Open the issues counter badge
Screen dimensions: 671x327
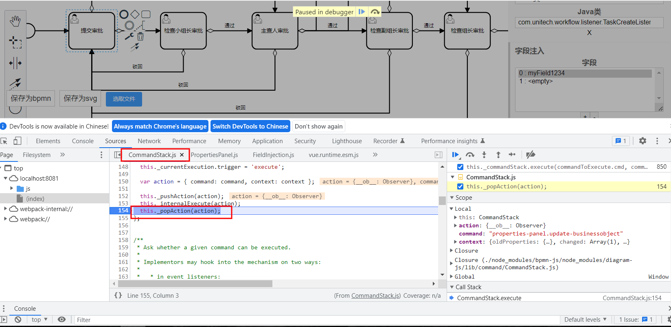(x=621, y=141)
